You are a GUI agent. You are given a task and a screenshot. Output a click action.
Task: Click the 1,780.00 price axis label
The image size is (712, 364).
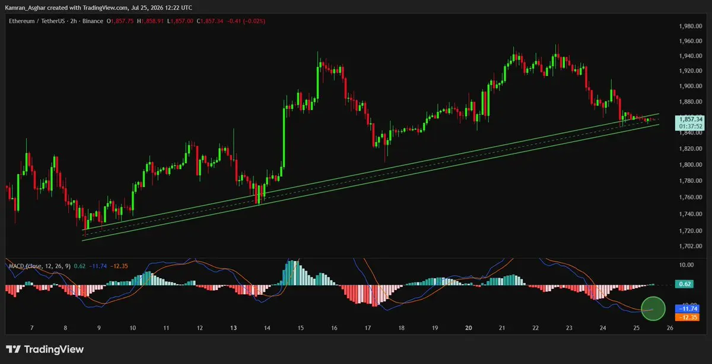tap(691, 181)
